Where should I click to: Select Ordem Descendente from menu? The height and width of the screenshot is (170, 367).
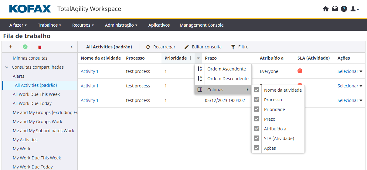pos(228,79)
